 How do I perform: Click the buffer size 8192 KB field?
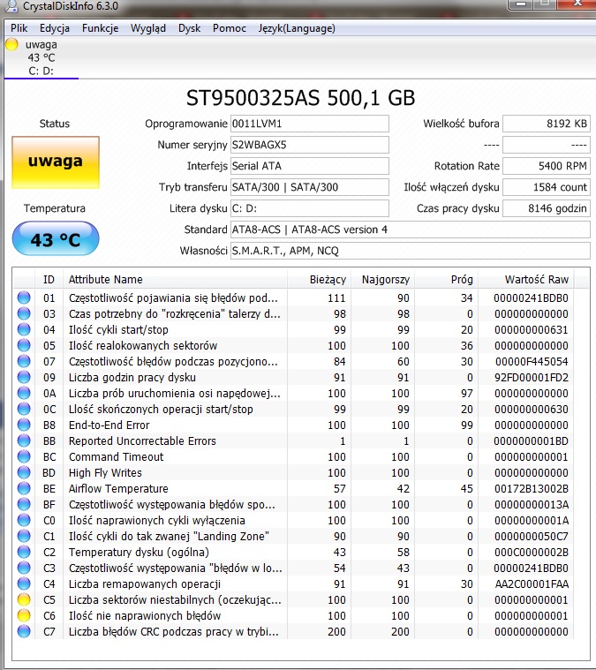coord(546,124)
